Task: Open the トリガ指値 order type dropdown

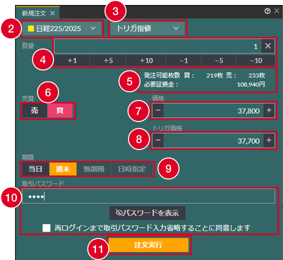Action: point(147,28)
